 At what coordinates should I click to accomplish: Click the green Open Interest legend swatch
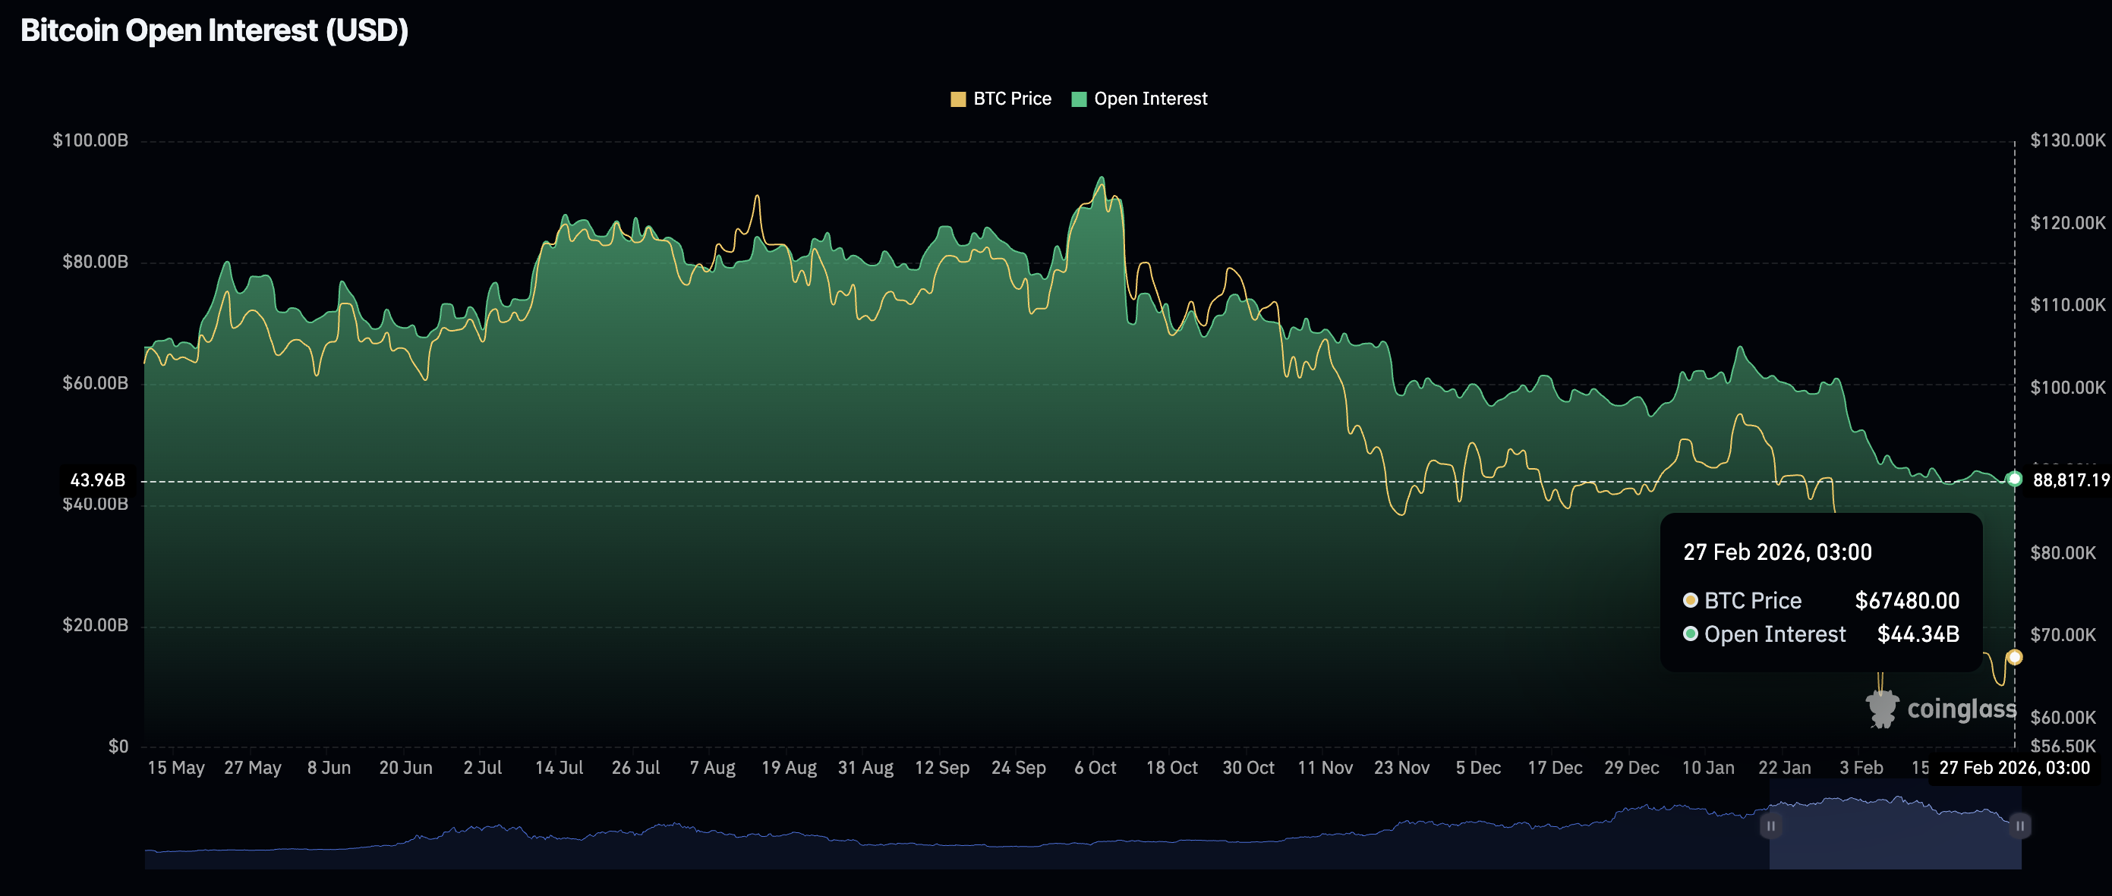(x=1079, y=100)
